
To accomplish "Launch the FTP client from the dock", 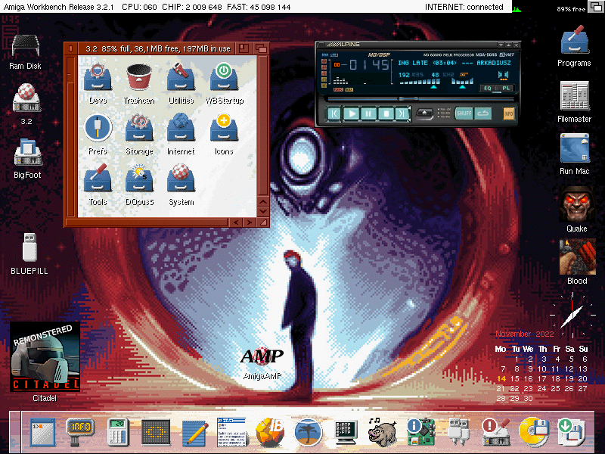I will click(x=346, y=433).
